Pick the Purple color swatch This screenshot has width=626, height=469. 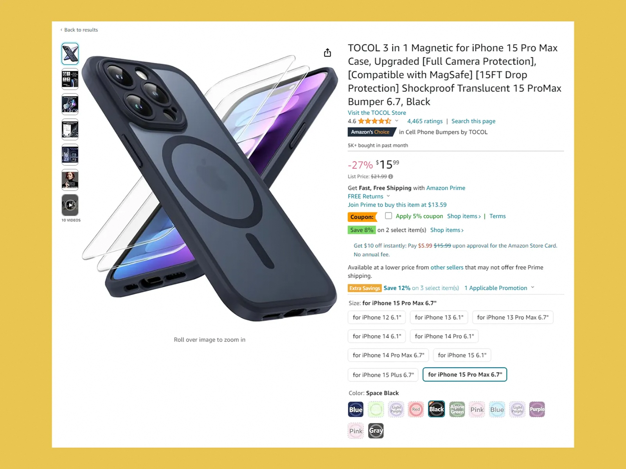[x=537, y=410]
